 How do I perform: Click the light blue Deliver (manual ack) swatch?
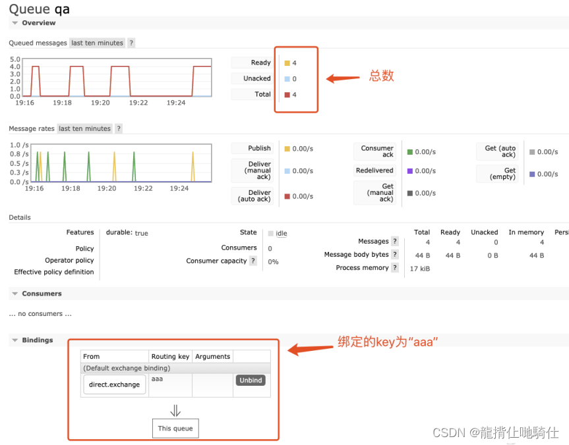point(287,170)
